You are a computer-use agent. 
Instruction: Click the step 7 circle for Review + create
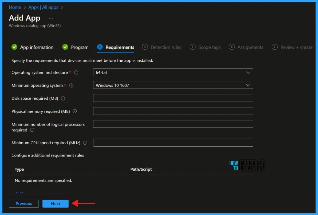tap(275, 47)
